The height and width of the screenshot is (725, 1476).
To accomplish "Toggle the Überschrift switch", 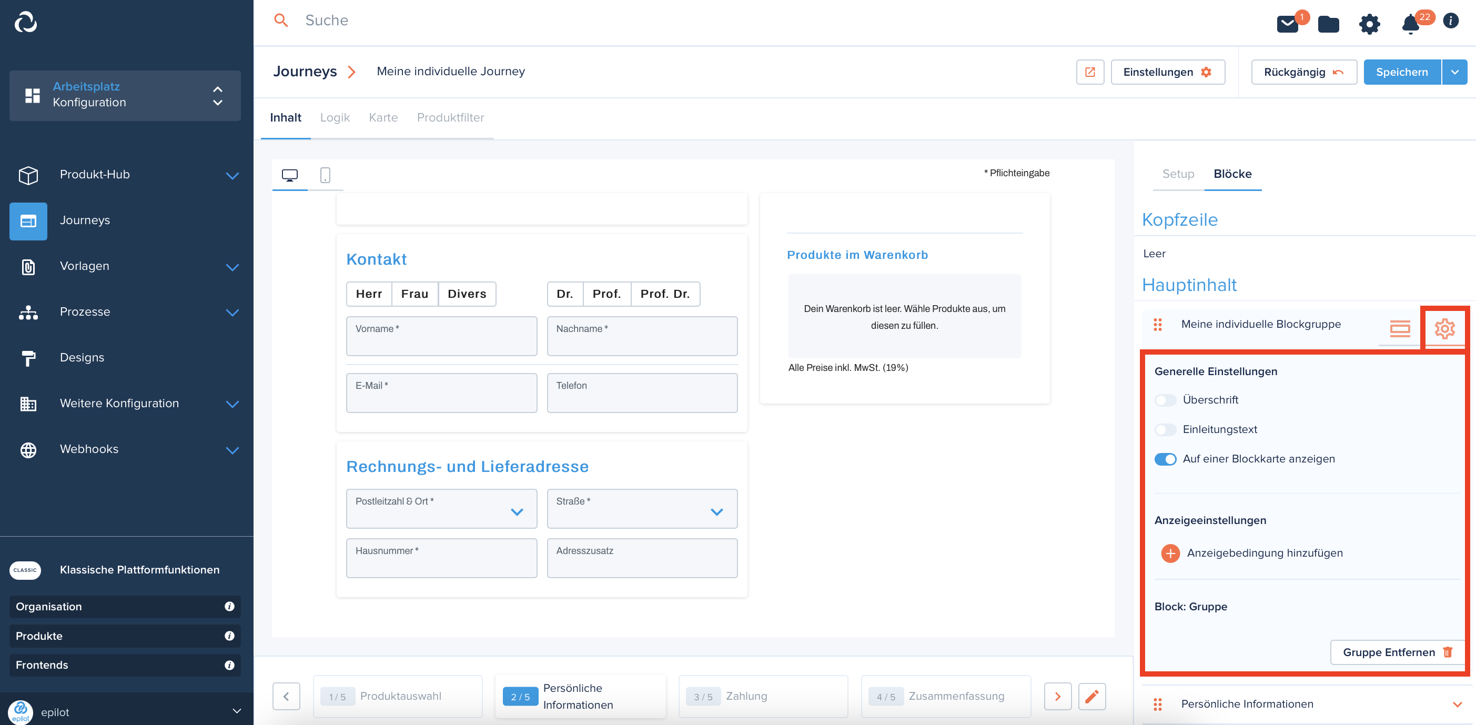I will [x=1165, y=400].
